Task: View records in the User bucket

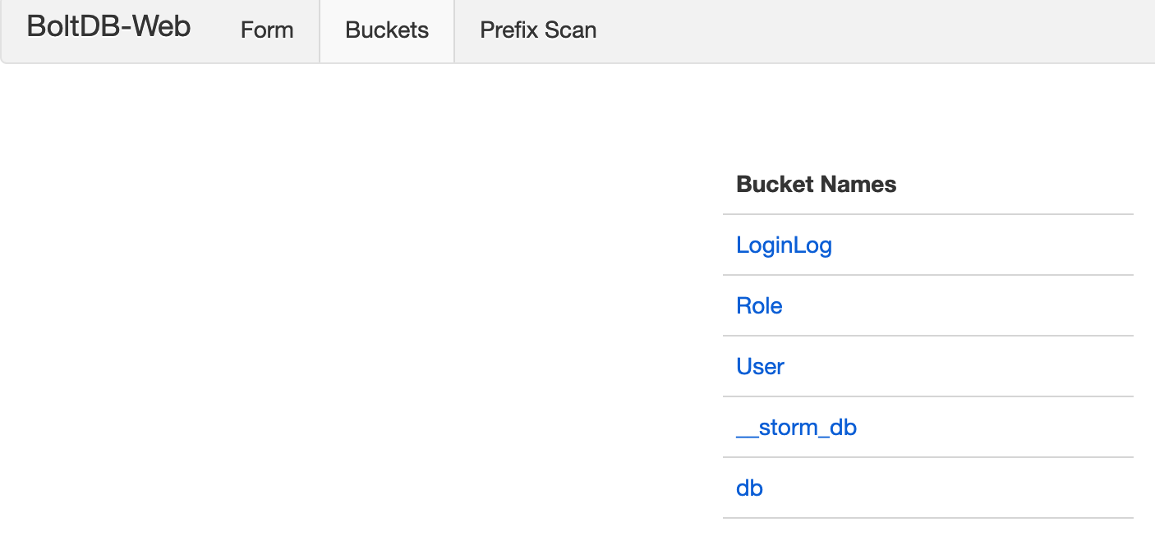Action: 760,367
